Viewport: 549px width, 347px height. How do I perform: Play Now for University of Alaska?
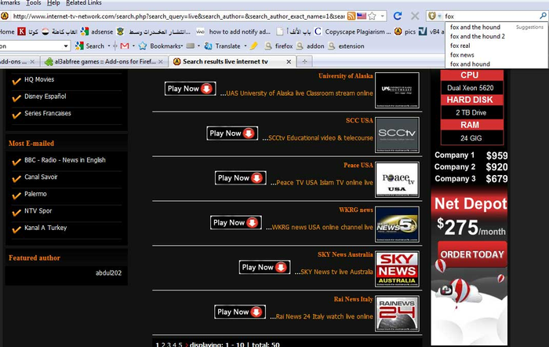pos(190,89)
